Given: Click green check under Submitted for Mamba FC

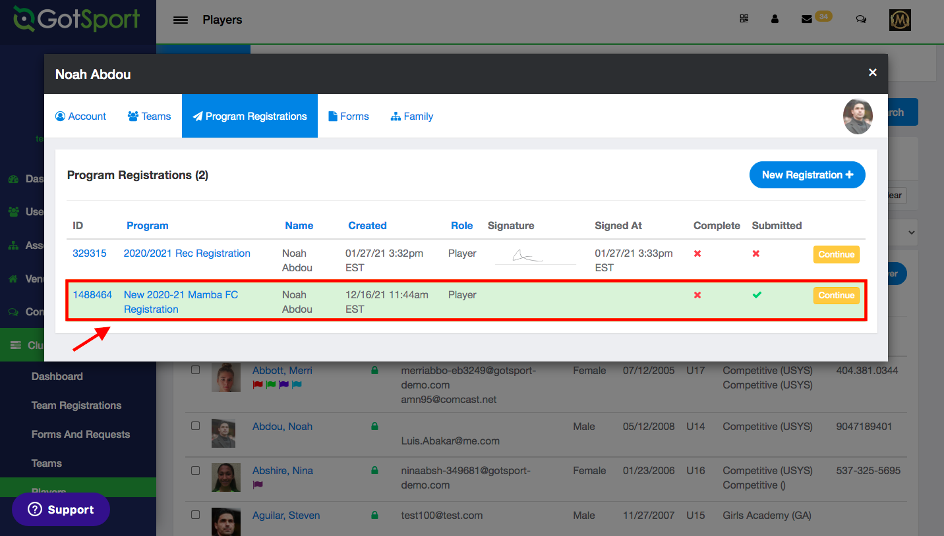Looking at the screenshot, I should coord(757,295).
